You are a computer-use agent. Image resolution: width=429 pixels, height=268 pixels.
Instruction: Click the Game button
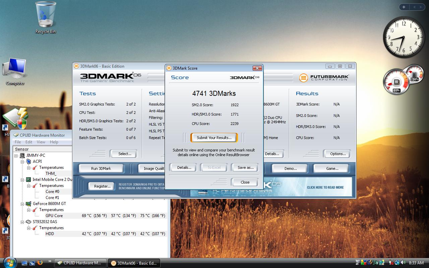pos(332,169)
